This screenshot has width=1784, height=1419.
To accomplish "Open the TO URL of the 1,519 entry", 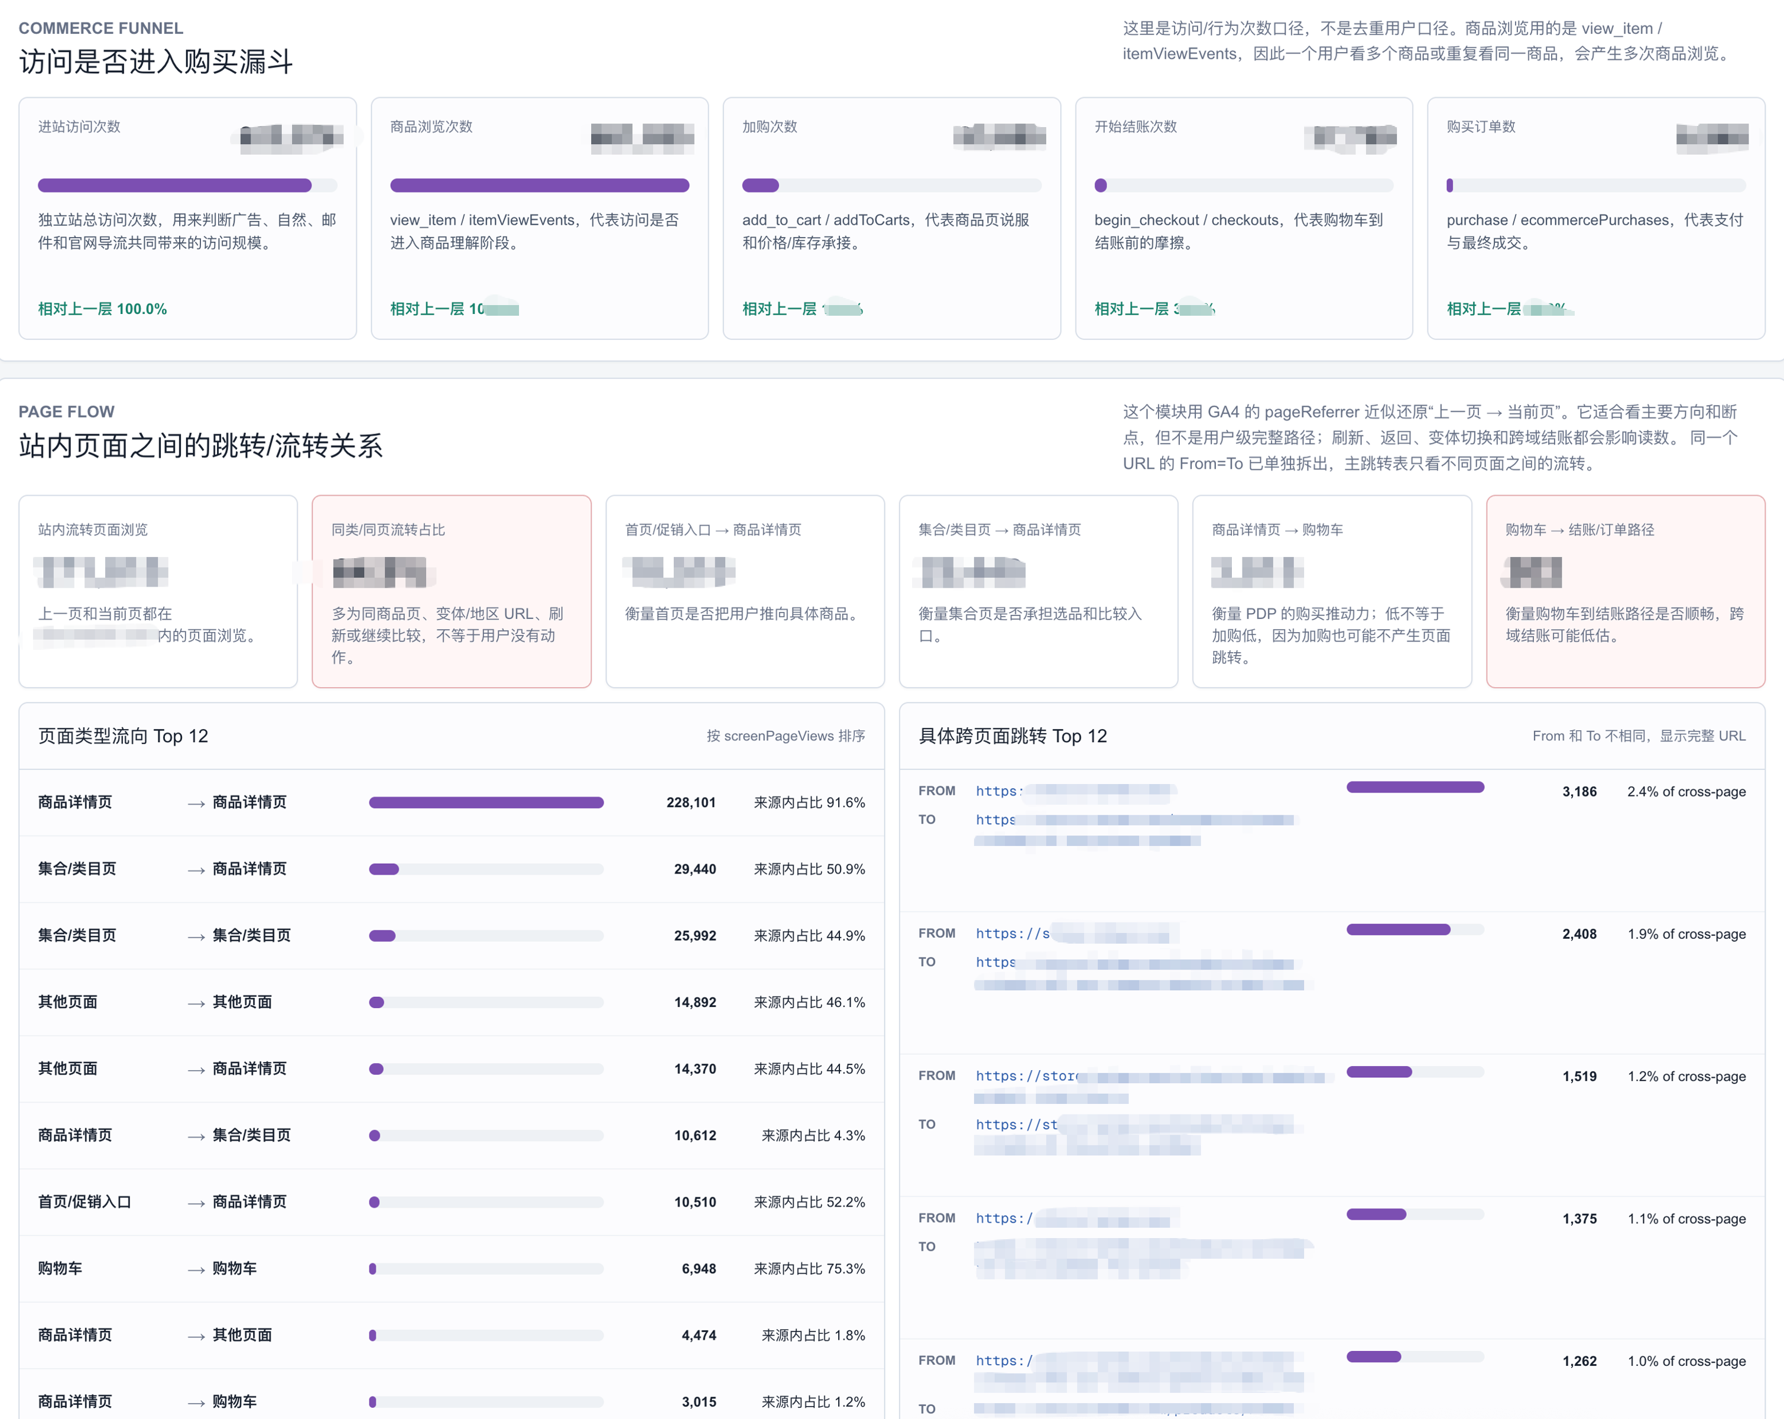I will click(1136, 1135).
